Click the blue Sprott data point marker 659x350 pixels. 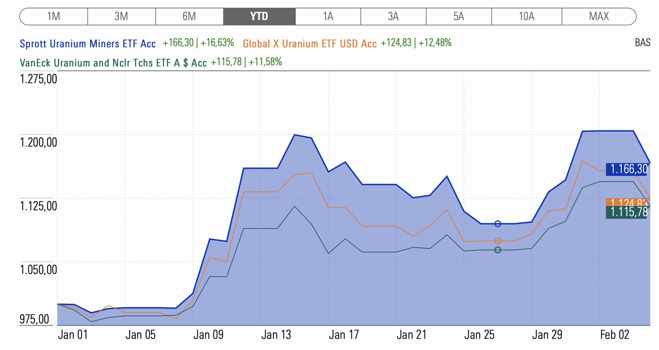point(498,224)
